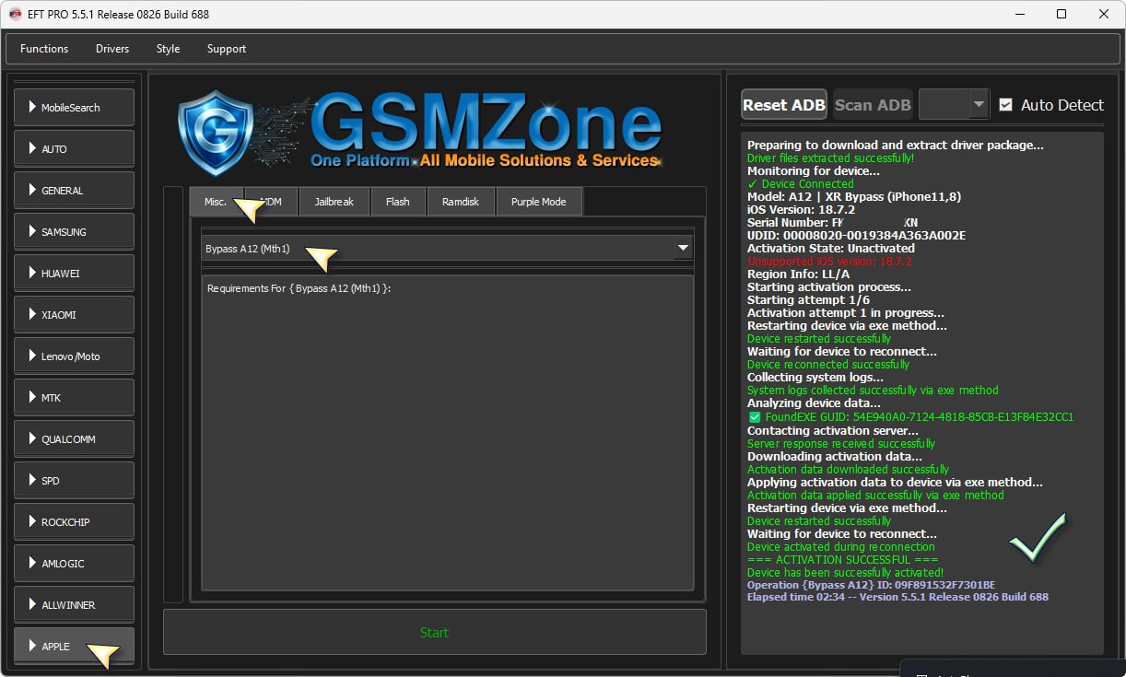Click 'Starting activation process...' log line
The height and width of the screenshot is (677, 1126).
(x=829, y=286)
